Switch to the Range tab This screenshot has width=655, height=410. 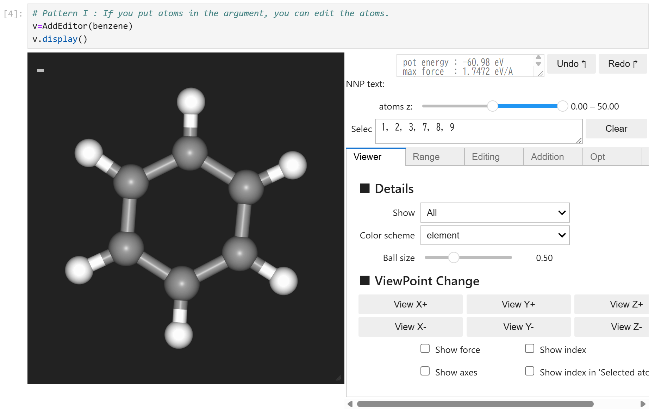click(x=426, y=157)
